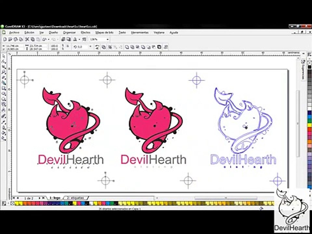Toggle the lock ratio button
Screen dimensions: 312x234
(68, 46)
